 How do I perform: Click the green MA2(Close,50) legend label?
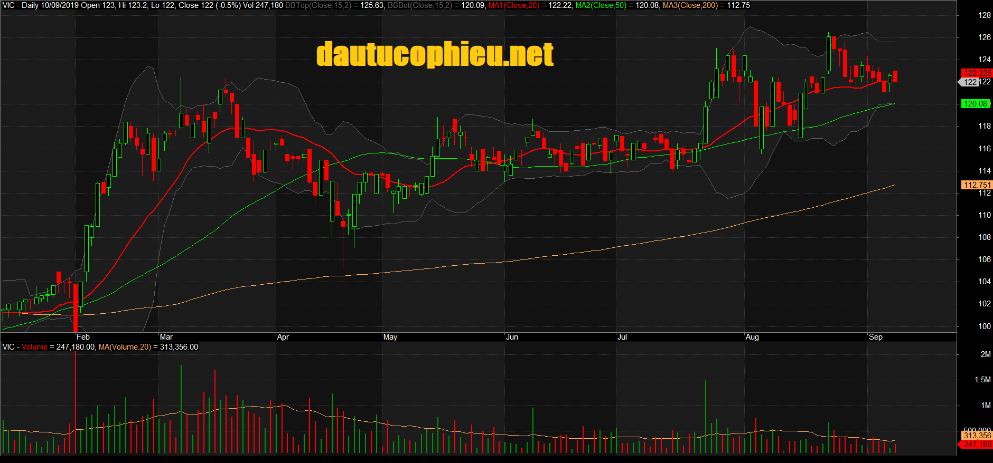click(x=601, y=5)
